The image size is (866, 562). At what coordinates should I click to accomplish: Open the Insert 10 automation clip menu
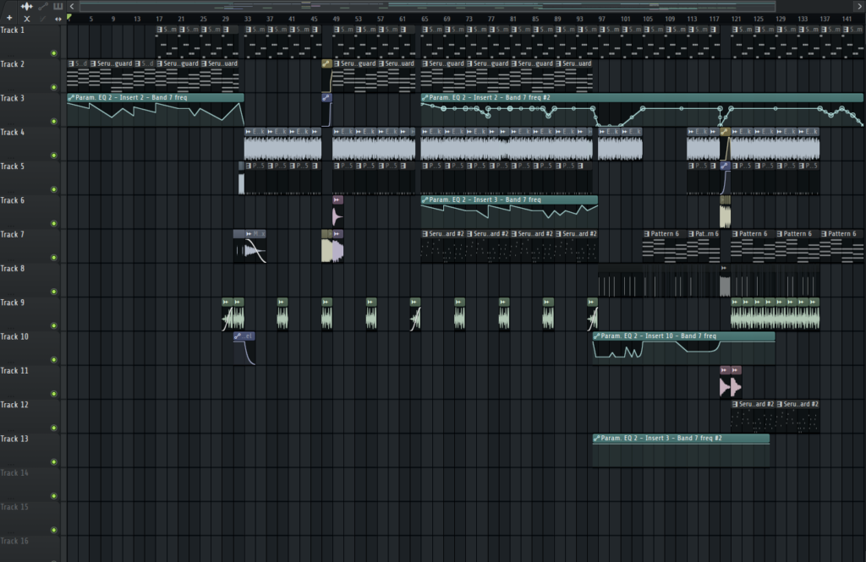pos(597,336)
